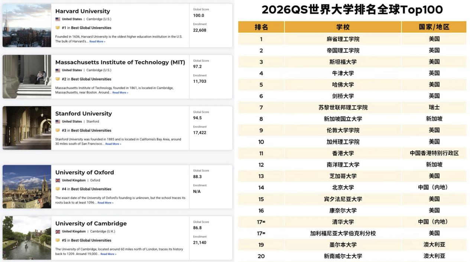Click the 北京大学 entry in the ranking table
The width and height of the screenshot is (470, 262).
[x=343, y=187]
